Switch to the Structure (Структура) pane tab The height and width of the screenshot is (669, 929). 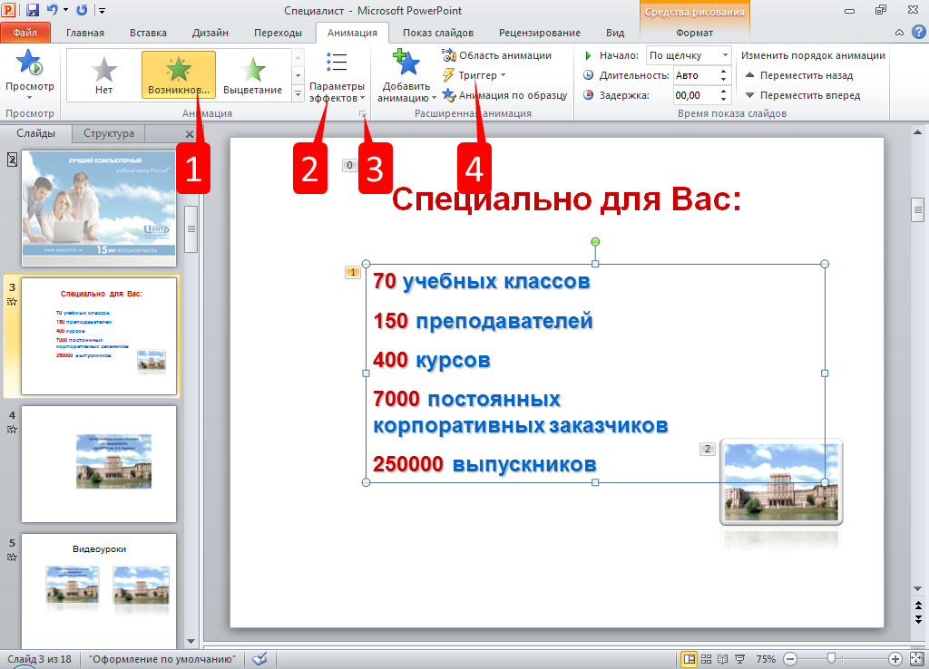click(x=109, y=134)
